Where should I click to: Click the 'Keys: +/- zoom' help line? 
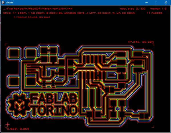tap(69, 13)
